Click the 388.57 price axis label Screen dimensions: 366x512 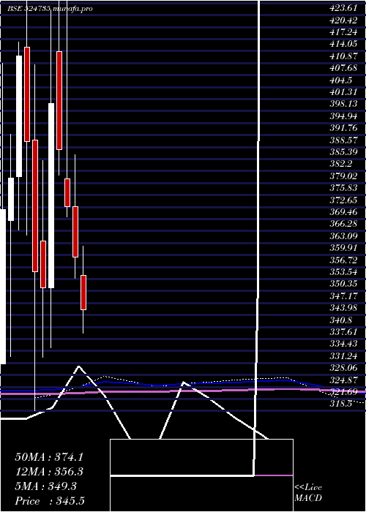click(343, 140)
